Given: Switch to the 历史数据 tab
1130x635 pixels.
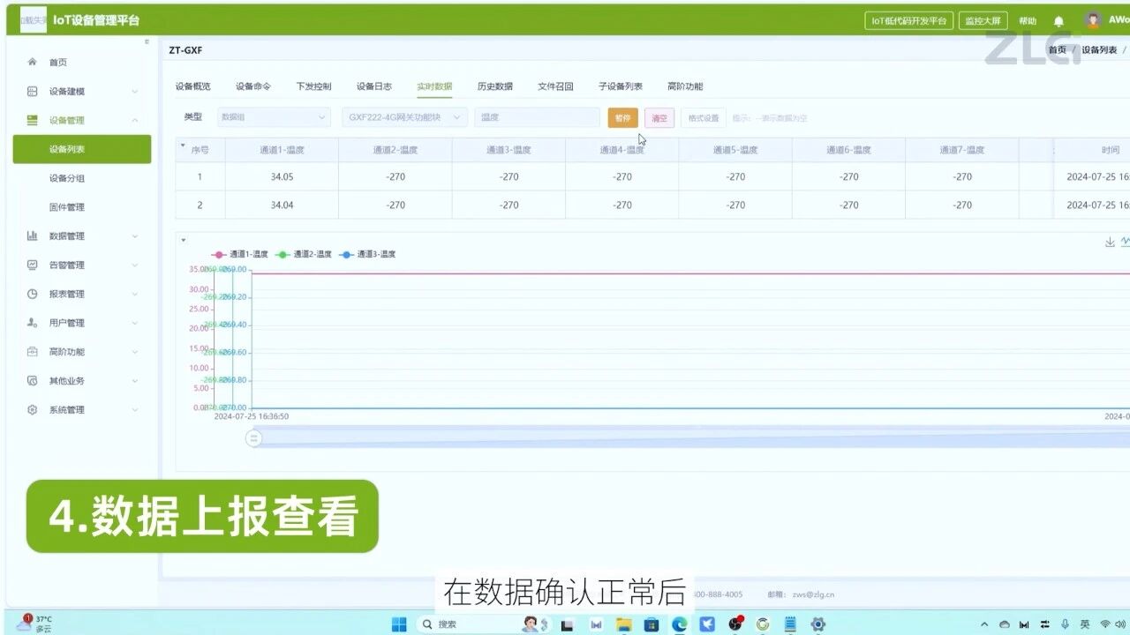Looking at the screenshot, I should pyautogui.click(x=495, y=86).
